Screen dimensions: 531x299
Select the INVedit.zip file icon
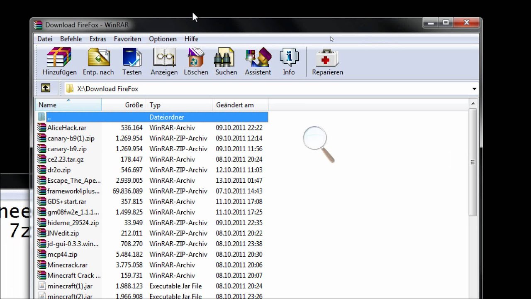coord(41,233)
